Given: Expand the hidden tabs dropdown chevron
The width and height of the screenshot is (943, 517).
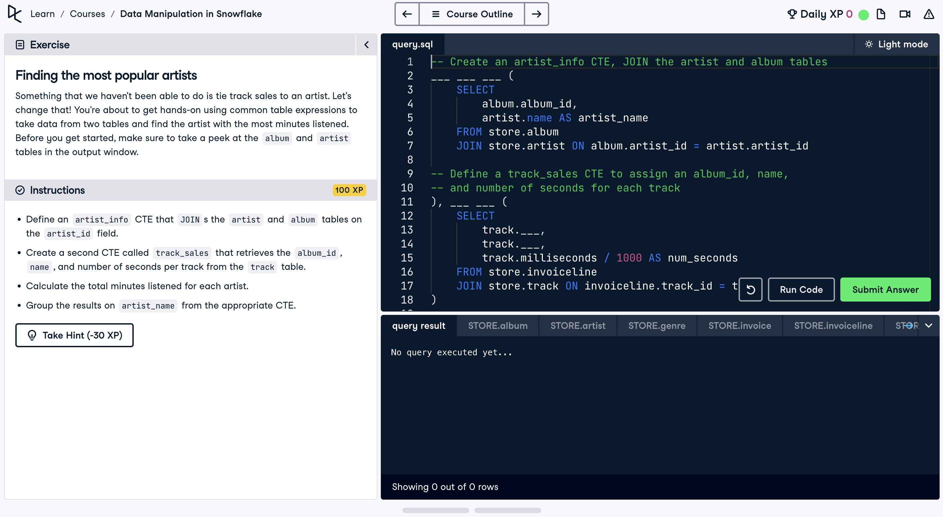Looking at the screenshot, I should click(929, 326).
